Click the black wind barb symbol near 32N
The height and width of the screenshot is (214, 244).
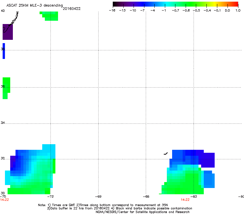tap(166, 154)
